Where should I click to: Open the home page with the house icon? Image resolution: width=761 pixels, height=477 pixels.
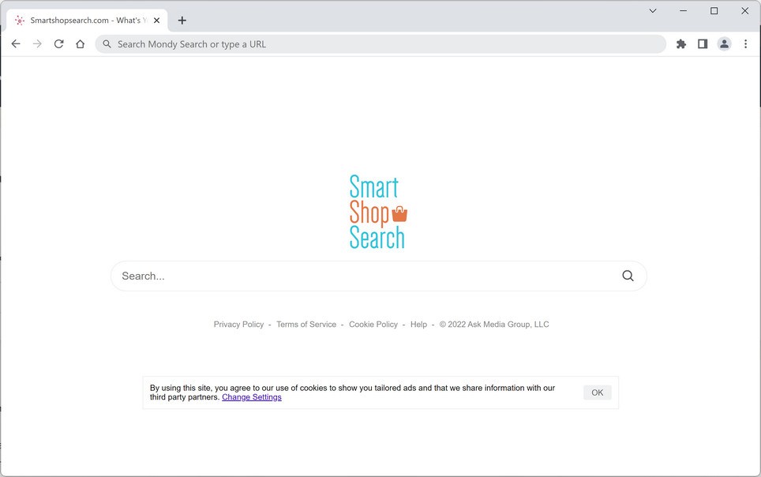pyautogui.click(x=80, y=44)
